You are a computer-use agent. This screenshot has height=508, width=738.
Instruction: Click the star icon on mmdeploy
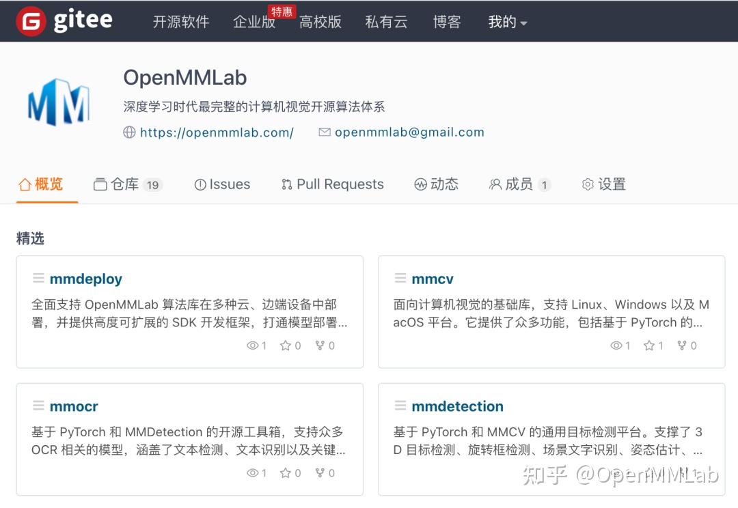[285, 345]
